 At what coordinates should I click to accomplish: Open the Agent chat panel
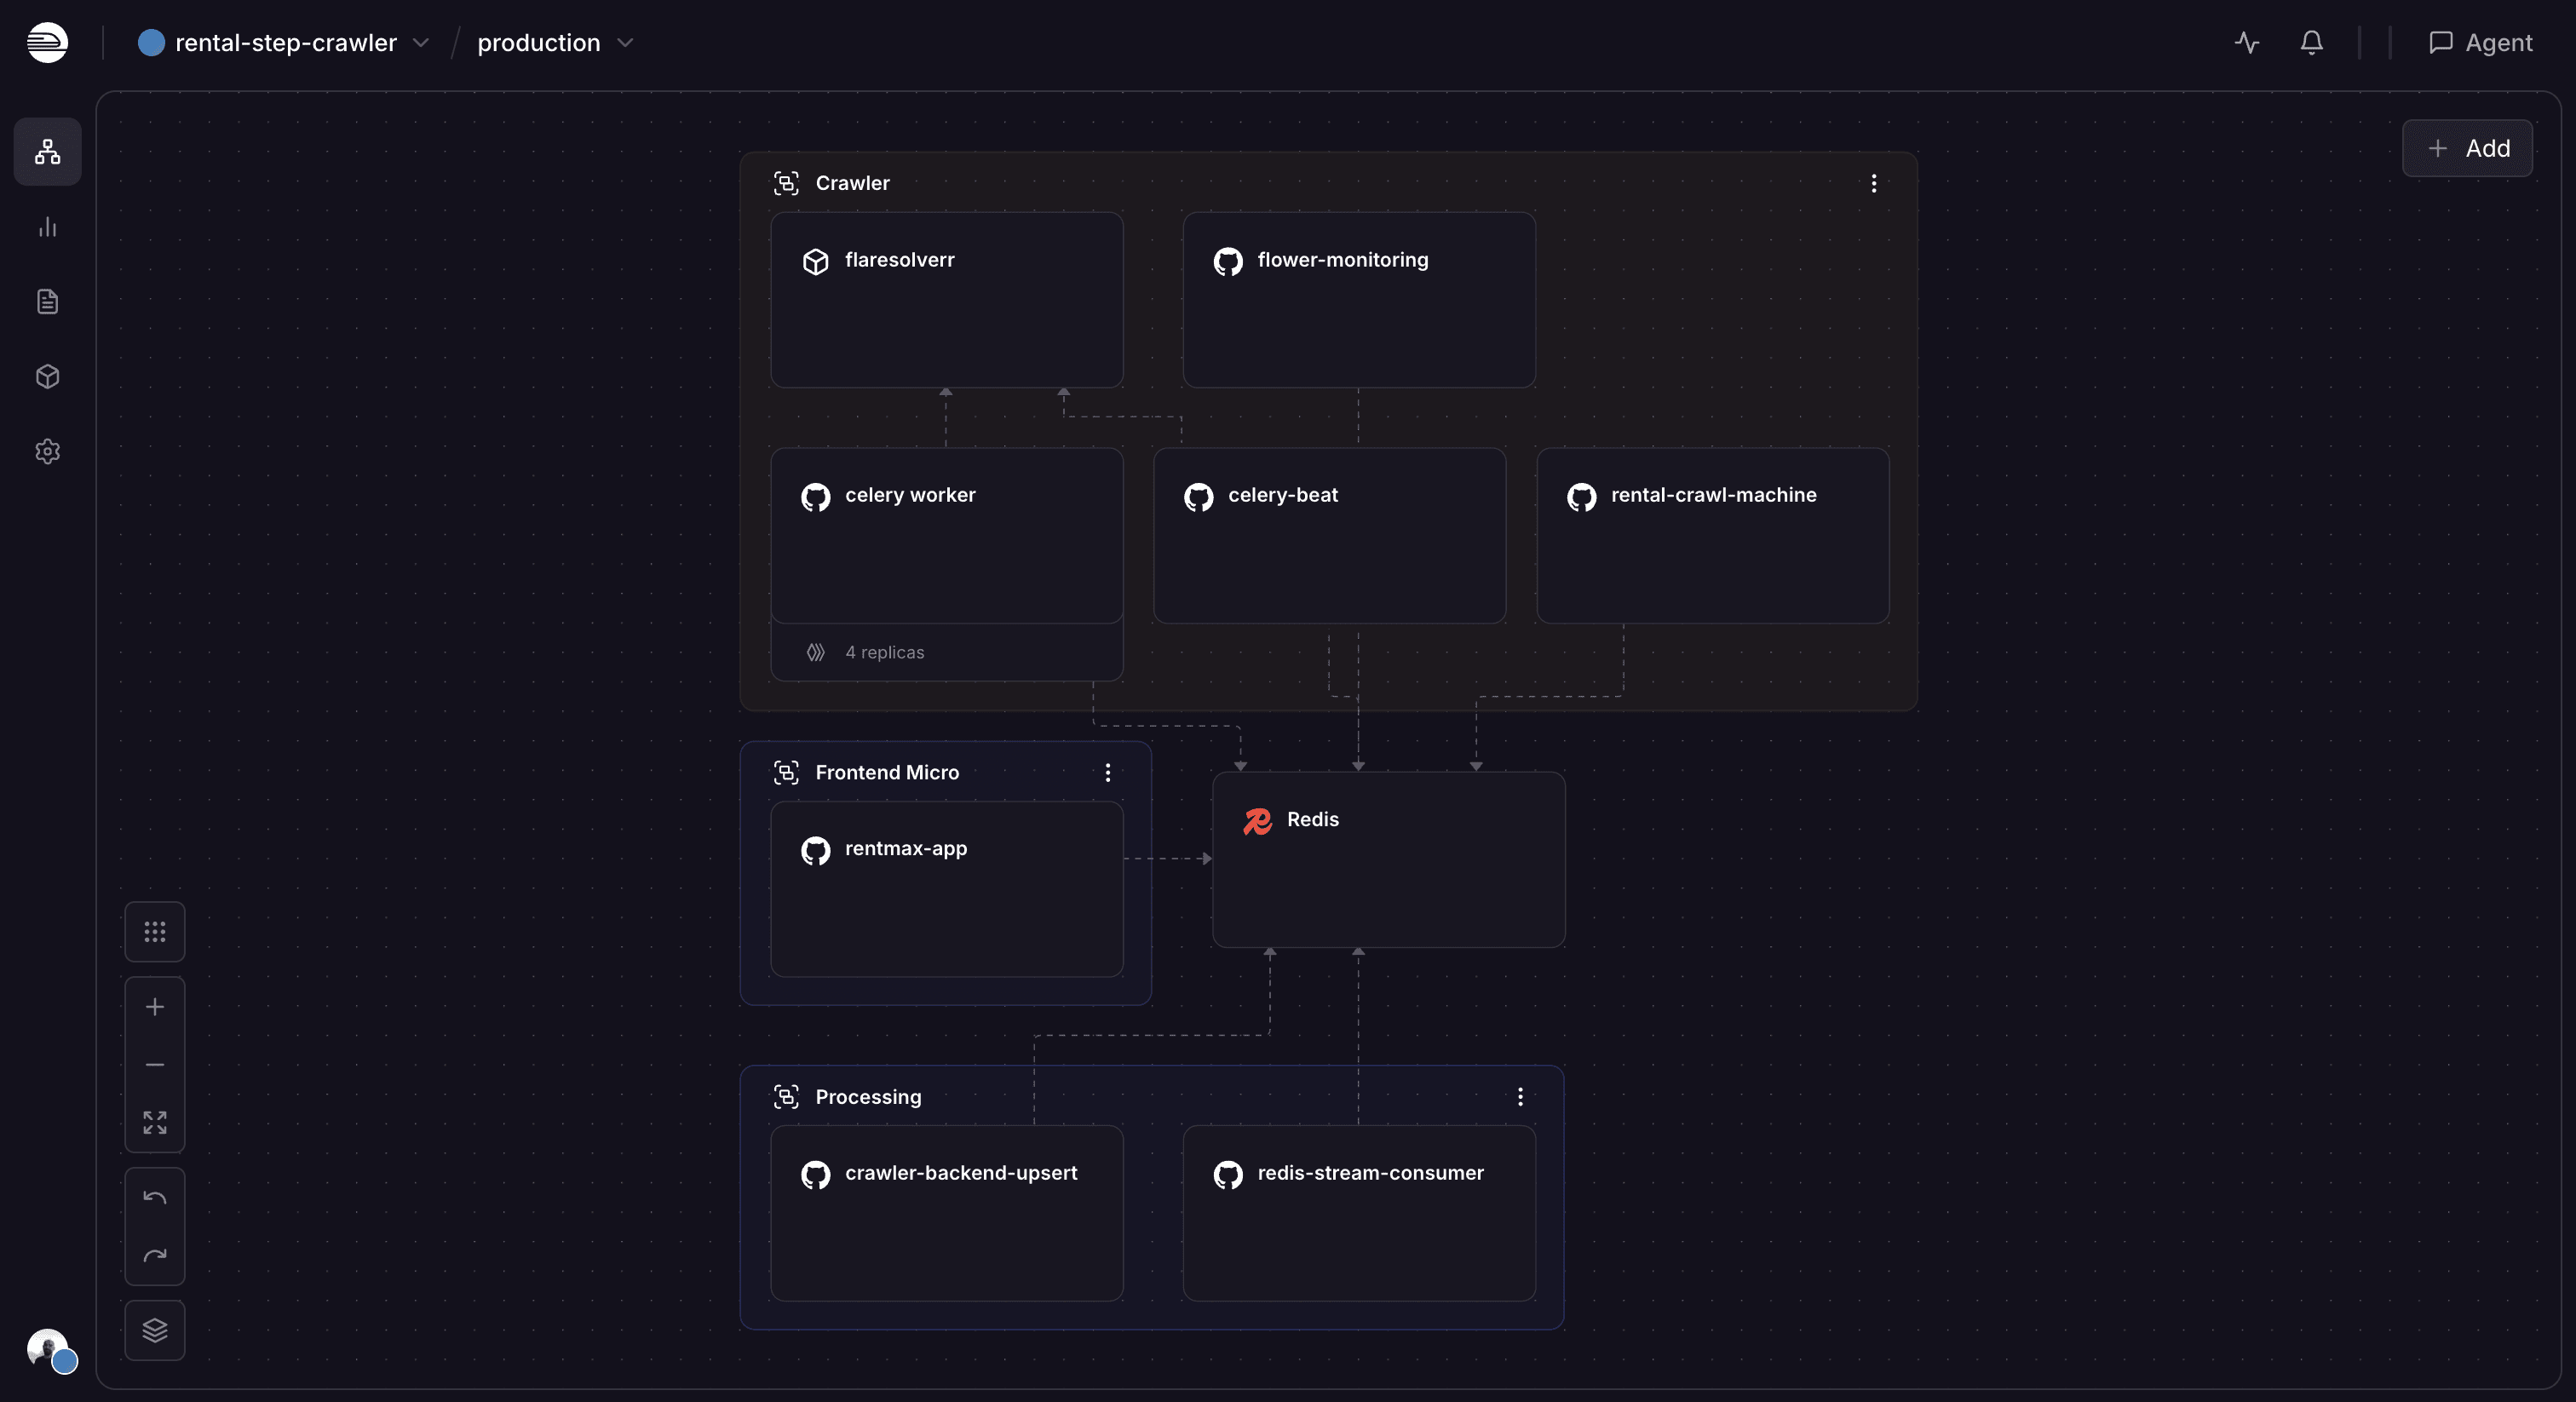(2480, 42)
